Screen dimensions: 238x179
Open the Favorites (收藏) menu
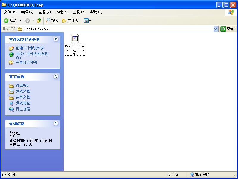(x=62, y=12)
